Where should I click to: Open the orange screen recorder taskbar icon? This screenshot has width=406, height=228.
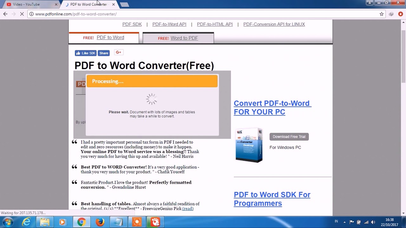click(137, 222)
